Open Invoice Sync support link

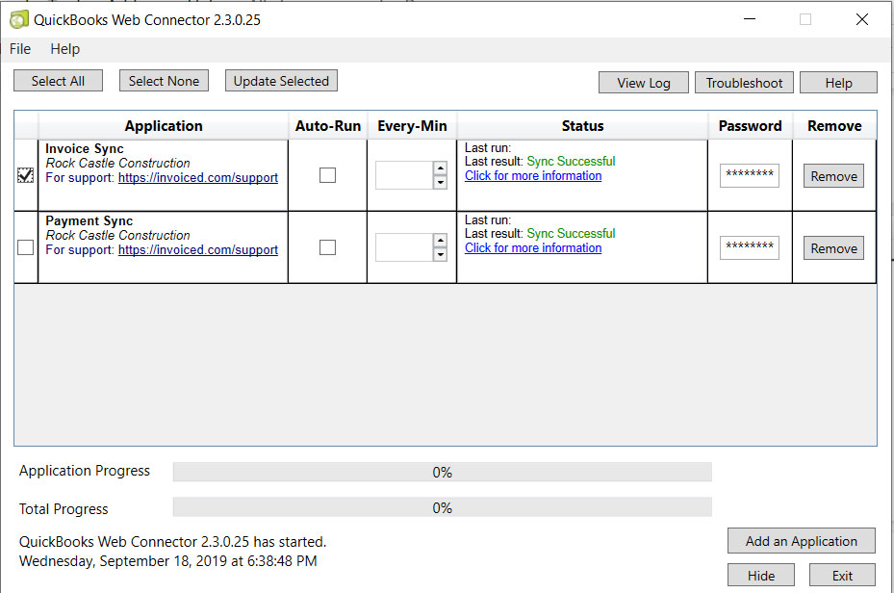[x=198, y=178]
